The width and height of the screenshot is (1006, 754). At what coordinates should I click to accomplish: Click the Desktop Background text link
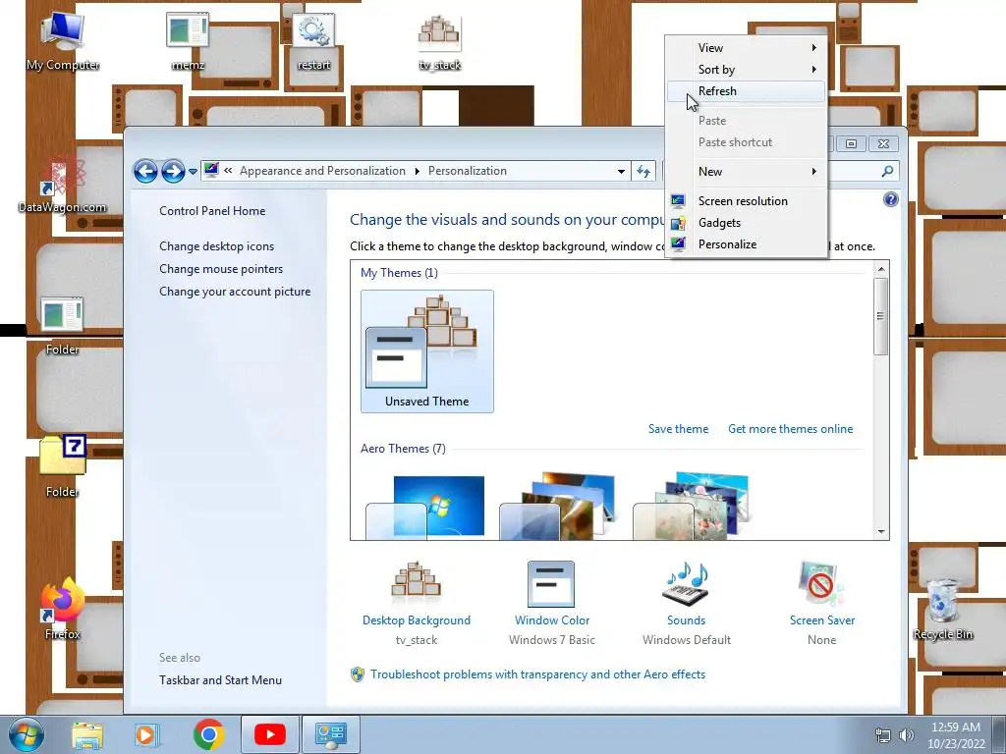click(x=417, y=620)
